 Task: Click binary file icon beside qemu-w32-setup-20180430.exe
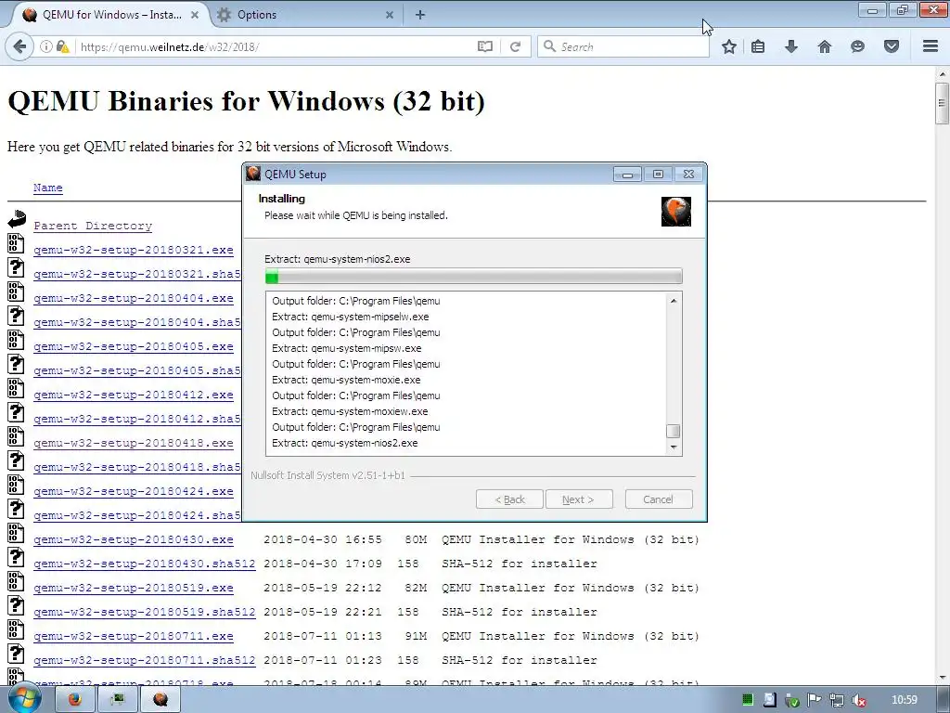16,533
